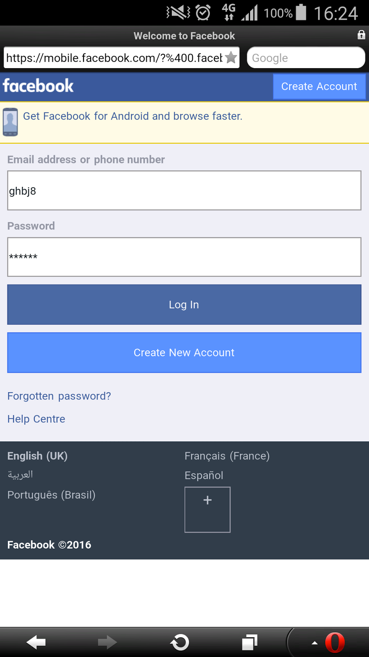This screenshot has height=657, width=369.
Task: Tap the padlock security icon
Action: pos(361,35)
